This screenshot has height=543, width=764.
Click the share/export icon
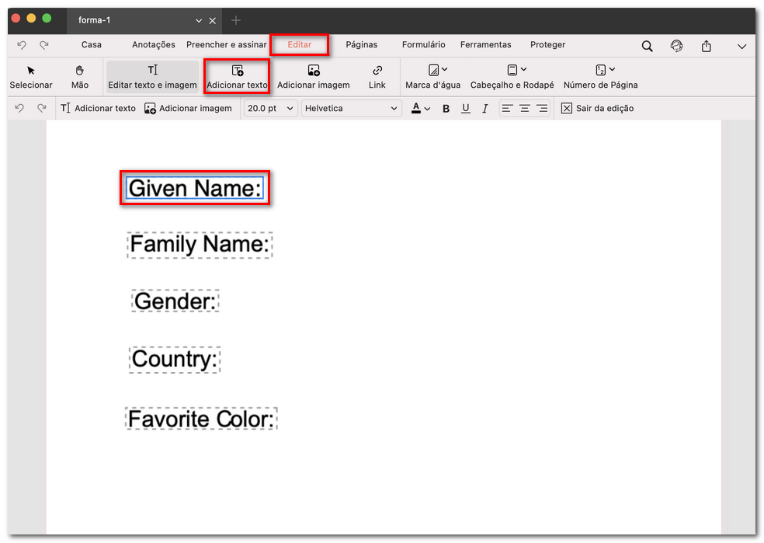point(706,46)
